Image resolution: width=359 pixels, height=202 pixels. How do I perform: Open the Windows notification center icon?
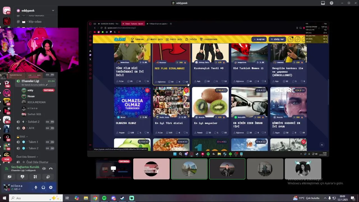point(353,198)
